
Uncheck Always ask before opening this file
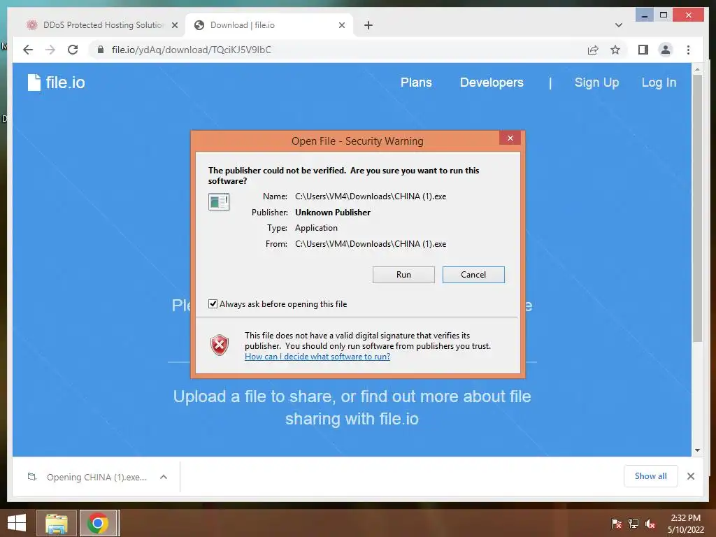click(213, 303)
